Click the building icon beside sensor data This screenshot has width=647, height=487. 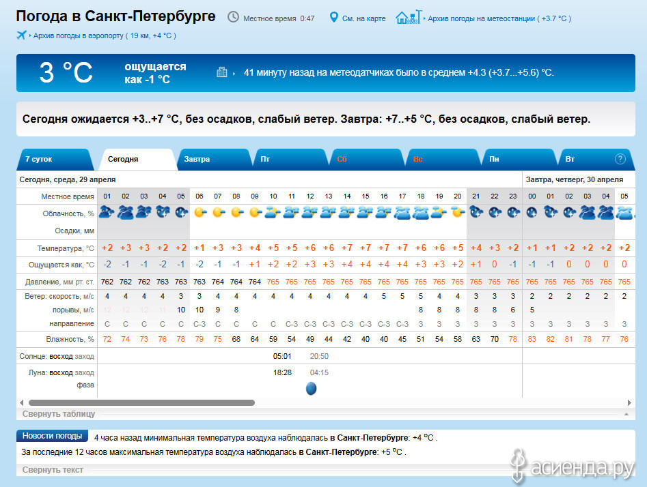click(x=222, y=72)
